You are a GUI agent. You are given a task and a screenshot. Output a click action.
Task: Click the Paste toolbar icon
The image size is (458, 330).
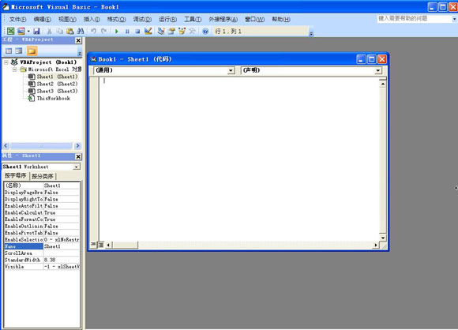pyautogui.click(x=70, y=31)
